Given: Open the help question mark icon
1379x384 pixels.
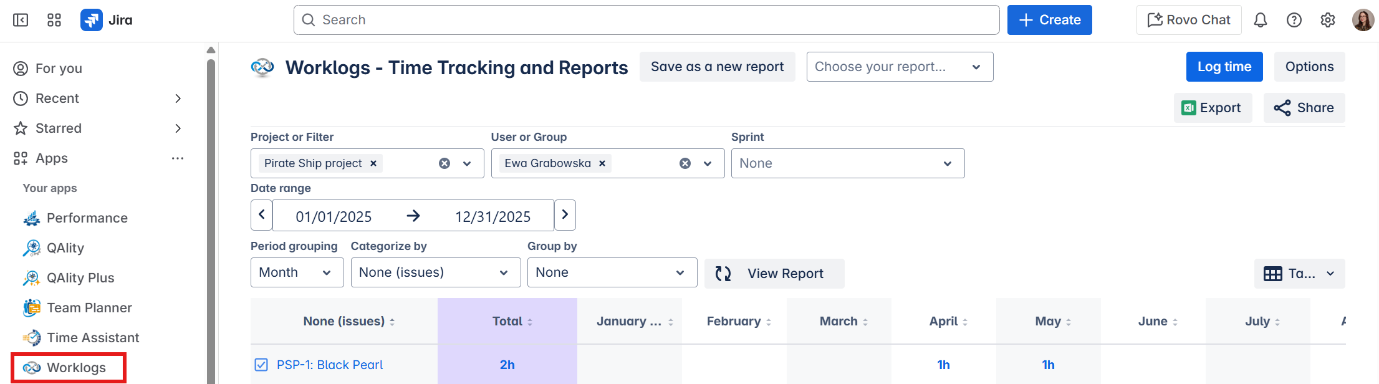Looking at the screenshot, I should coord(1294,20).
